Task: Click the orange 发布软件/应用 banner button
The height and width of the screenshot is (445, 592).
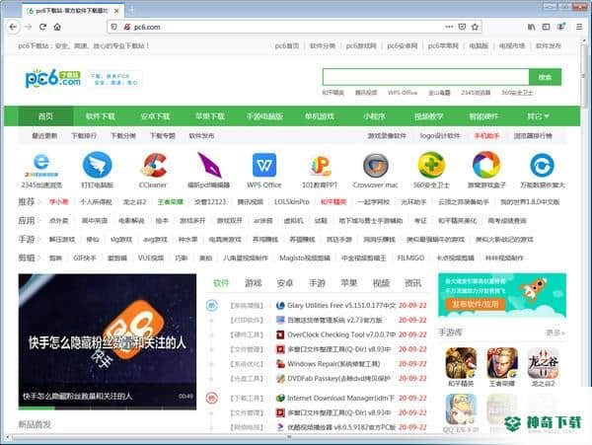Action: (476, 304)
